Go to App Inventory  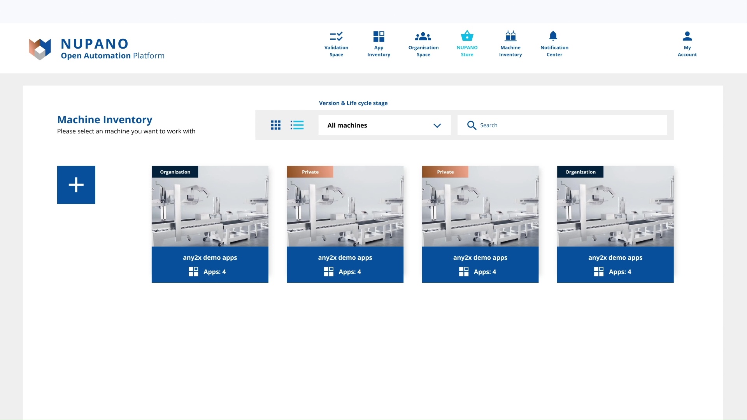pos(379,37)
